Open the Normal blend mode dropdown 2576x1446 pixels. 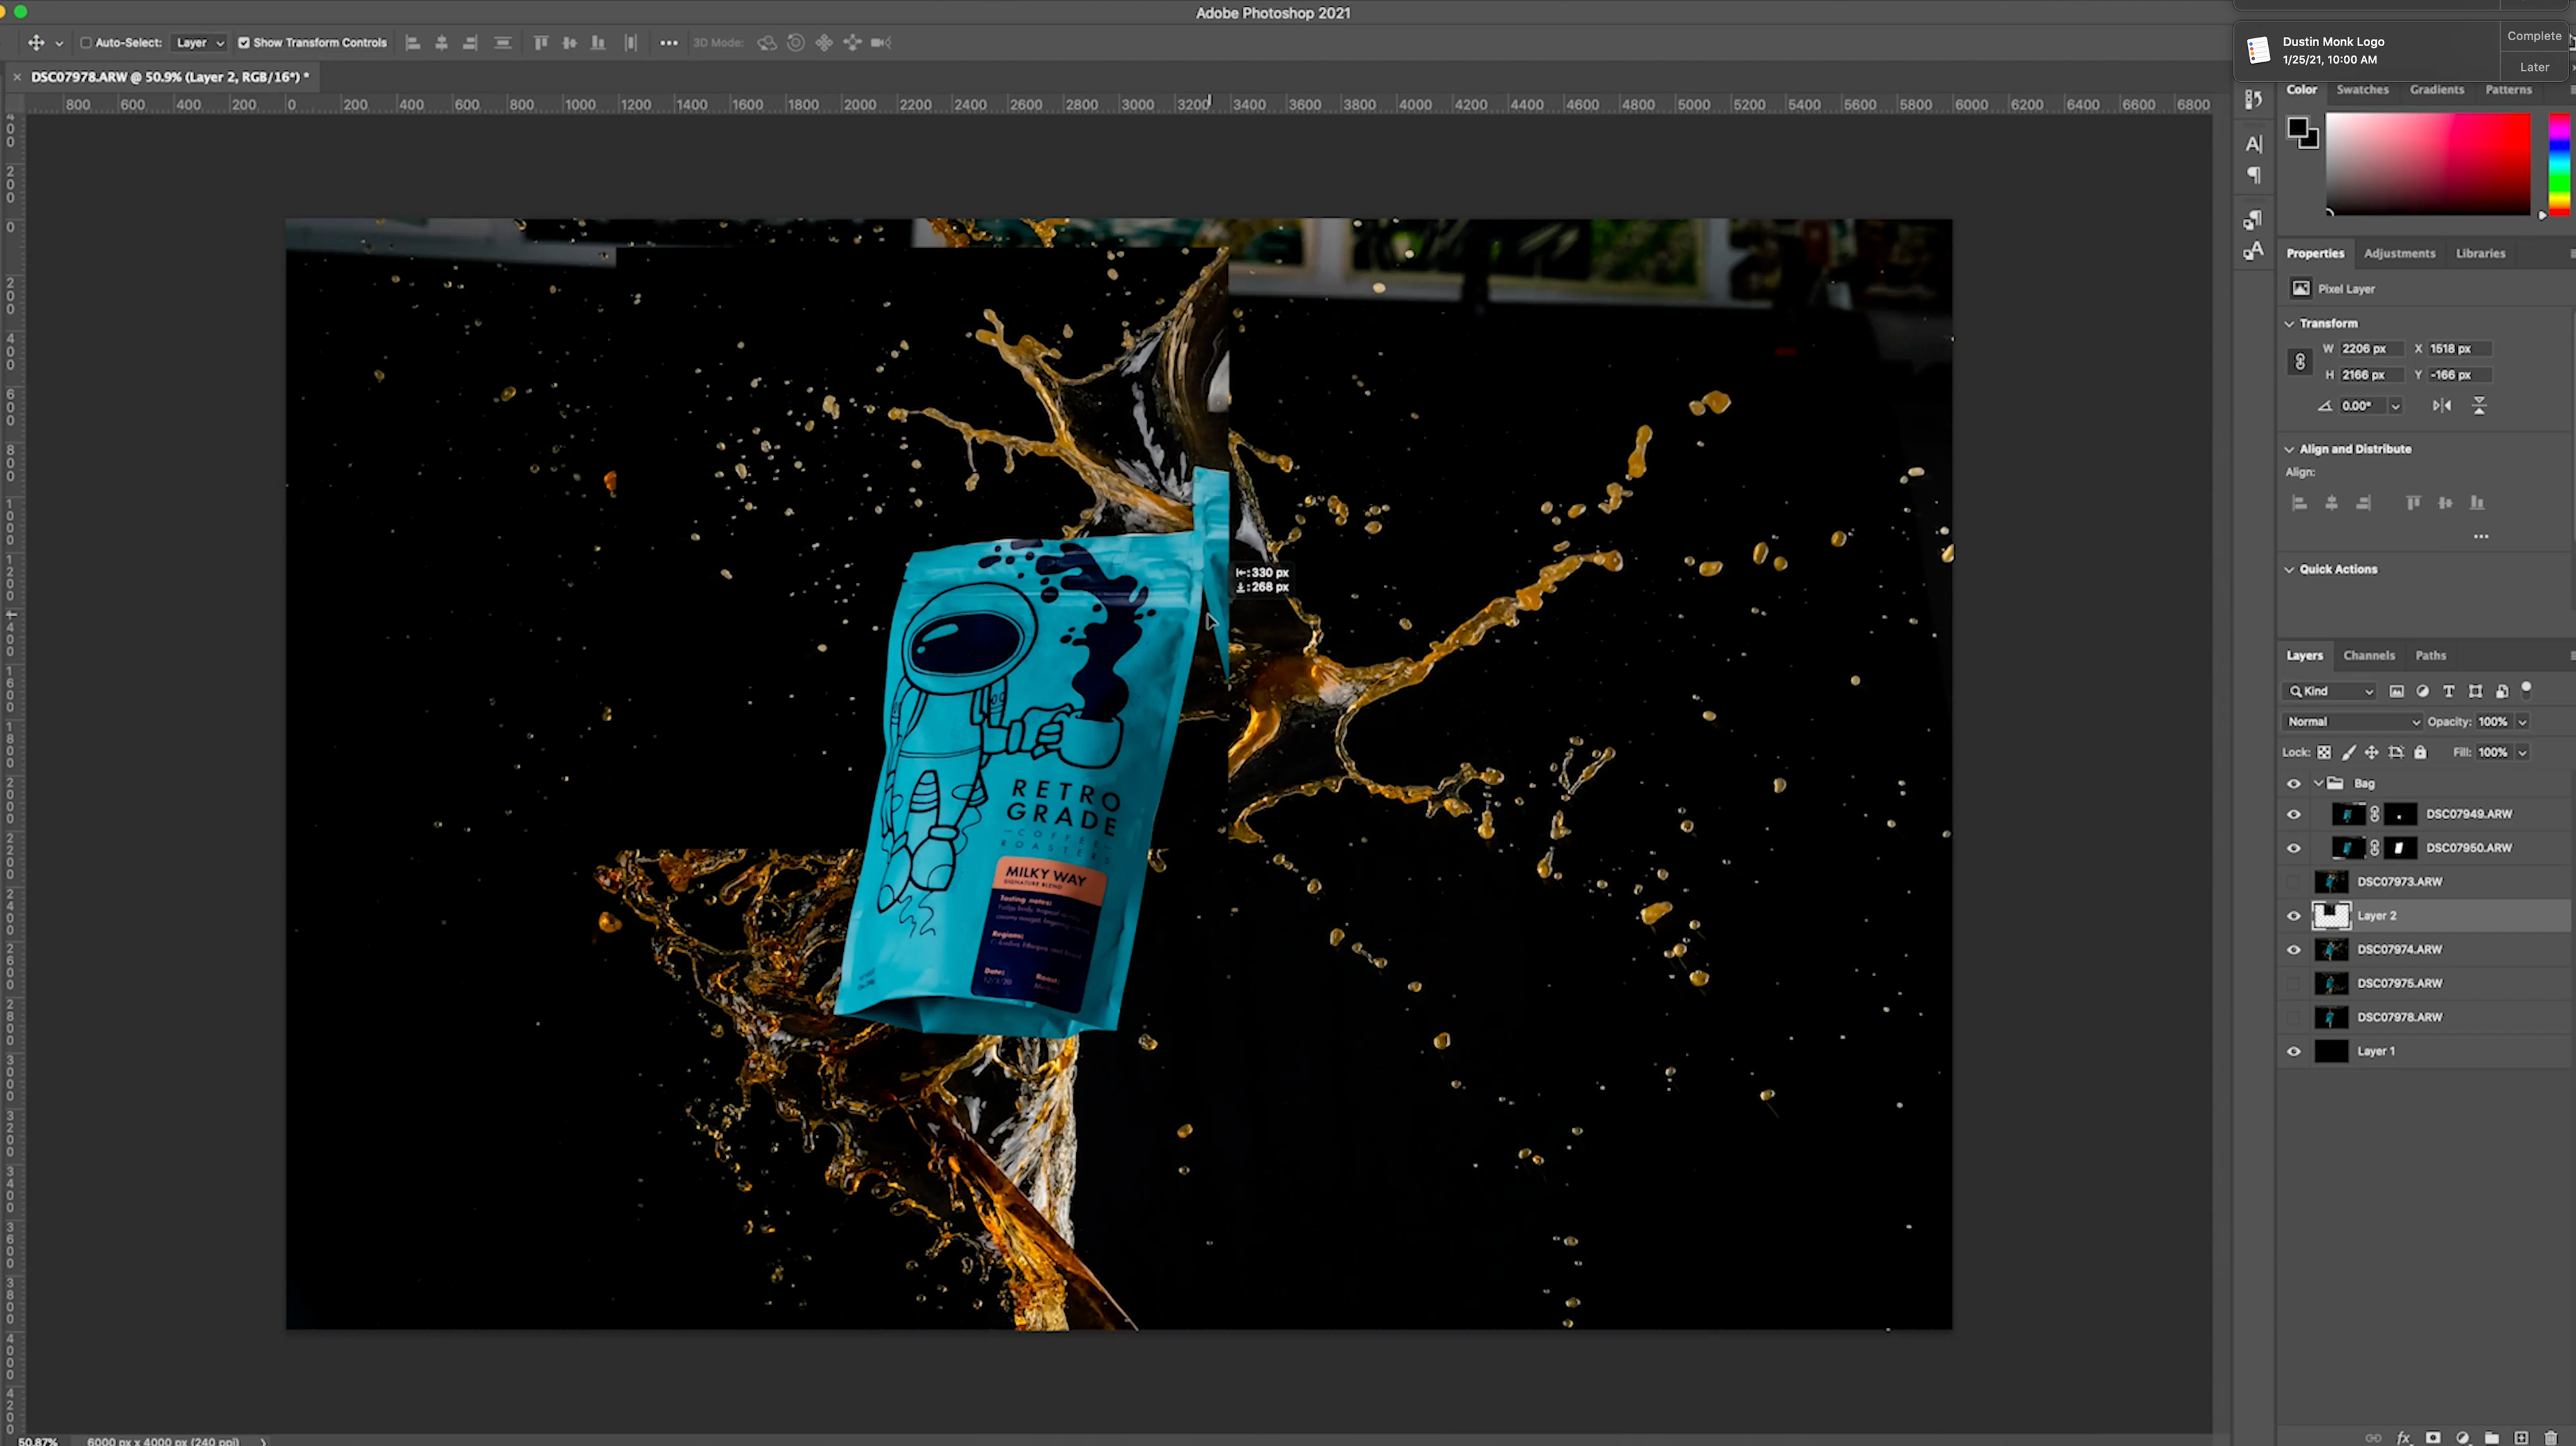[x=2353, y=721]
